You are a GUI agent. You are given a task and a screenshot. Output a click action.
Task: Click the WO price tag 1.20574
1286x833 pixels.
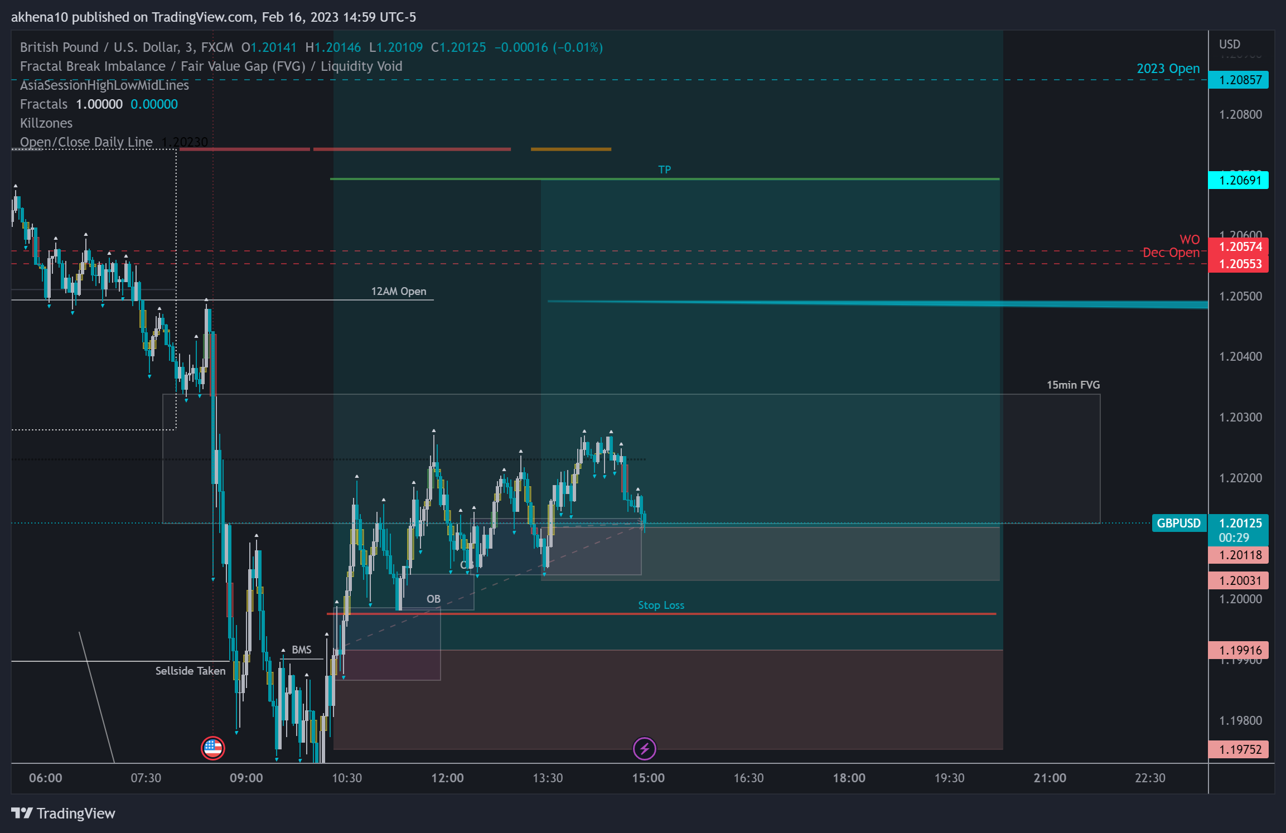(x=1238, y=246)
